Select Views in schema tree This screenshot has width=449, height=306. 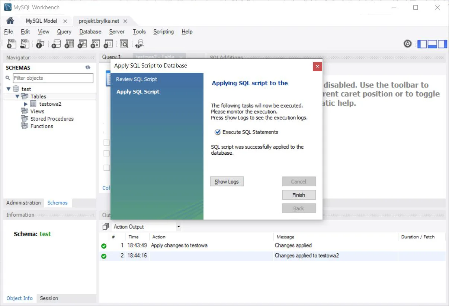pos(37,111)
